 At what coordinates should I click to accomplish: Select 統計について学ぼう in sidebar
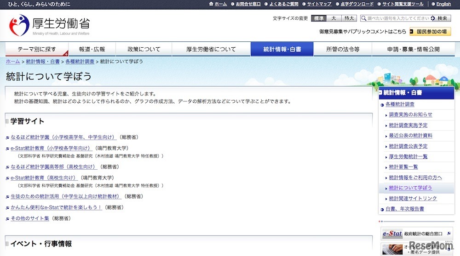pyautogui.click(x=410, y=188)
